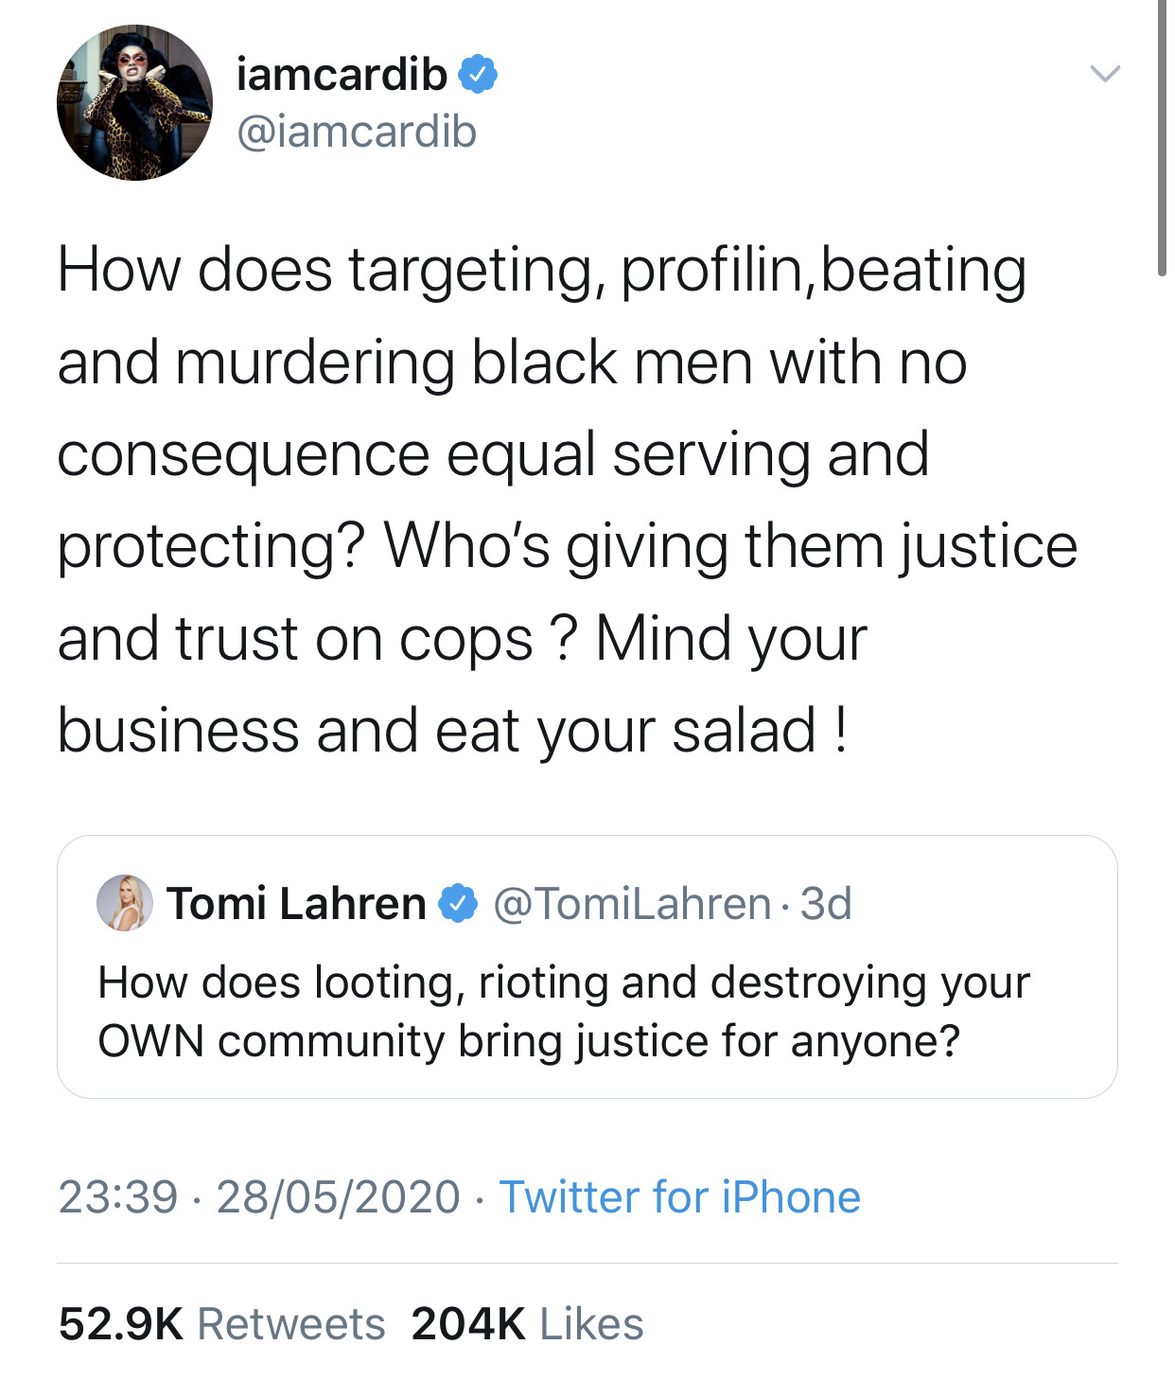1175x1380 pixels.
Task: Click the 23:39 posting time
Action: pyautogui.click(x=118, y=1197)
